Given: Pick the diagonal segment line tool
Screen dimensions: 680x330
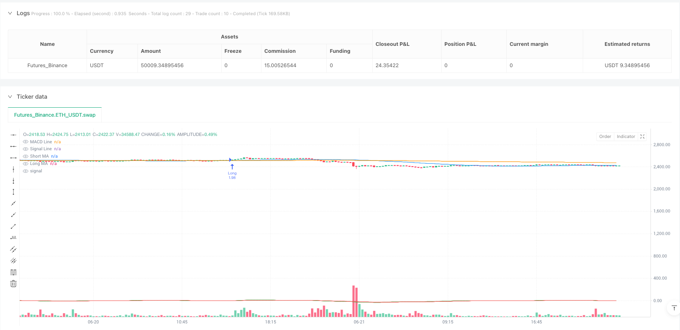Looking at the screenshot, I should 13,226.
